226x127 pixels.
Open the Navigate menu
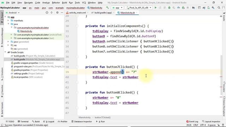28,2
